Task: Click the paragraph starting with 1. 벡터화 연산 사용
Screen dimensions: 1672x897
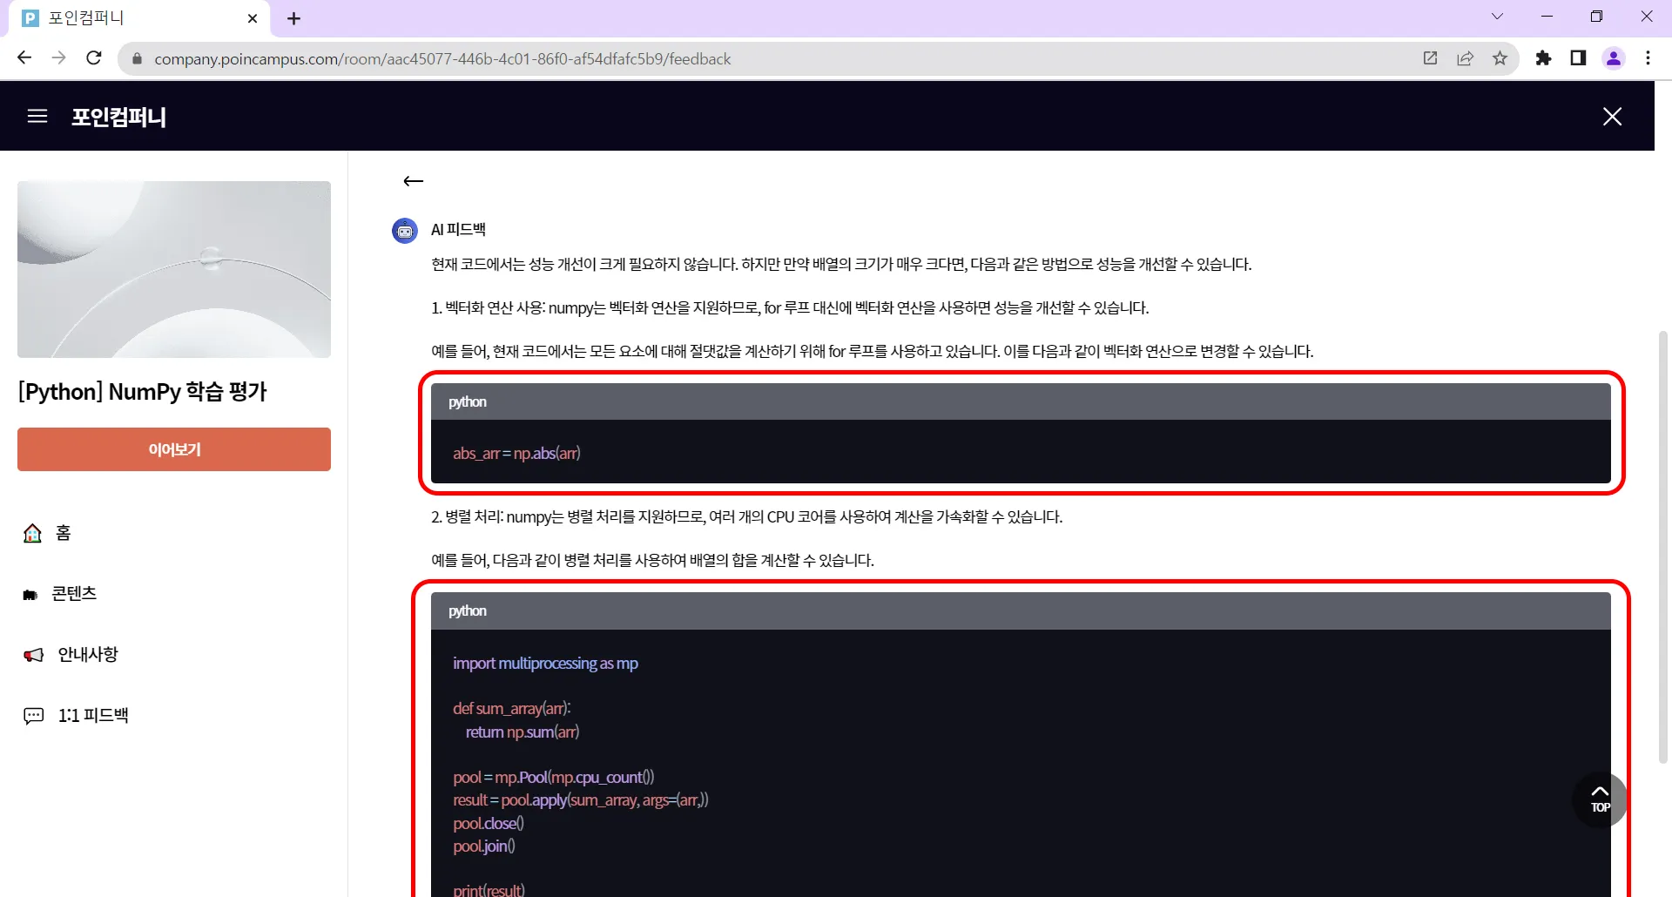Action: tap(791, 307)
